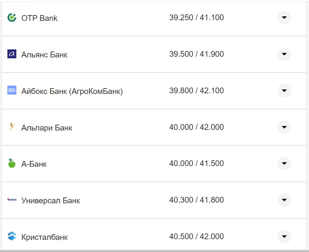
Task: Click the А-Банк rate 40.000 / 41.500
Action: point(196,164)
